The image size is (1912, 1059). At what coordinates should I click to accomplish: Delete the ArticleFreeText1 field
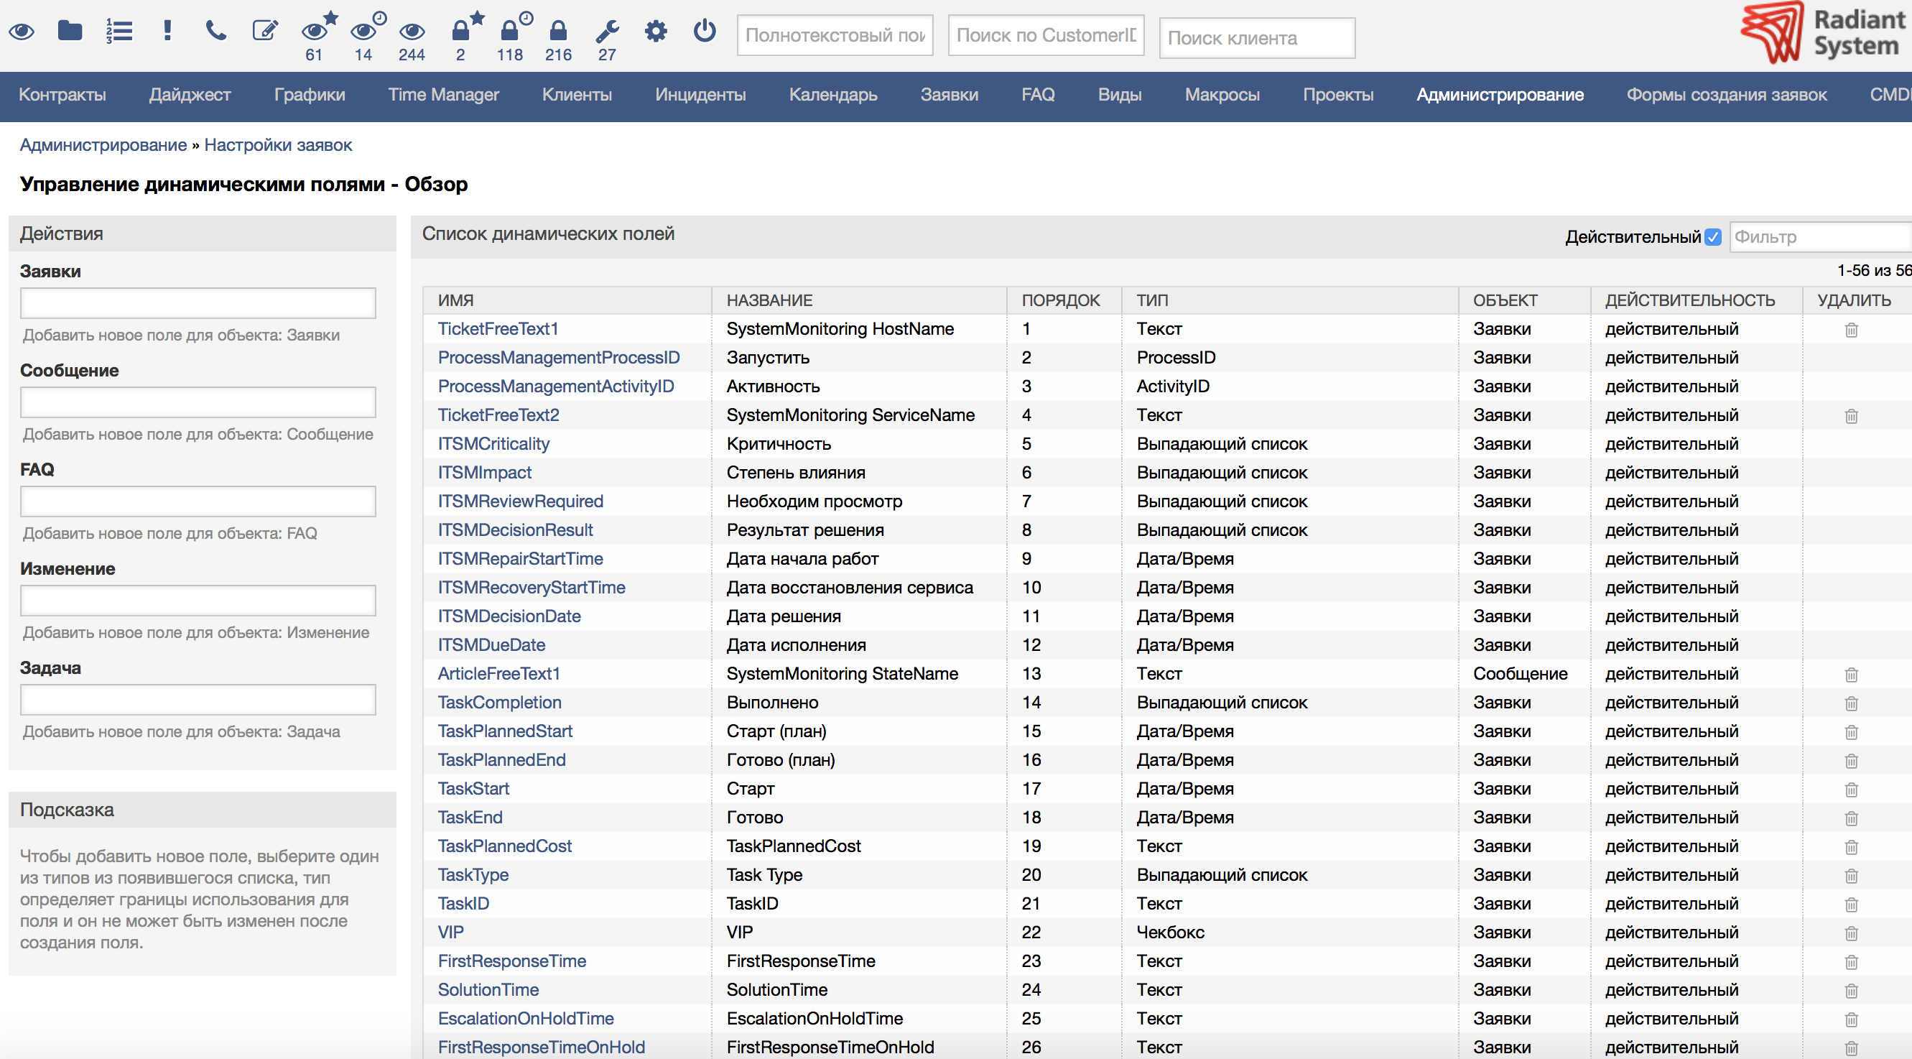pyautogui.click(x=1851, y=675)
